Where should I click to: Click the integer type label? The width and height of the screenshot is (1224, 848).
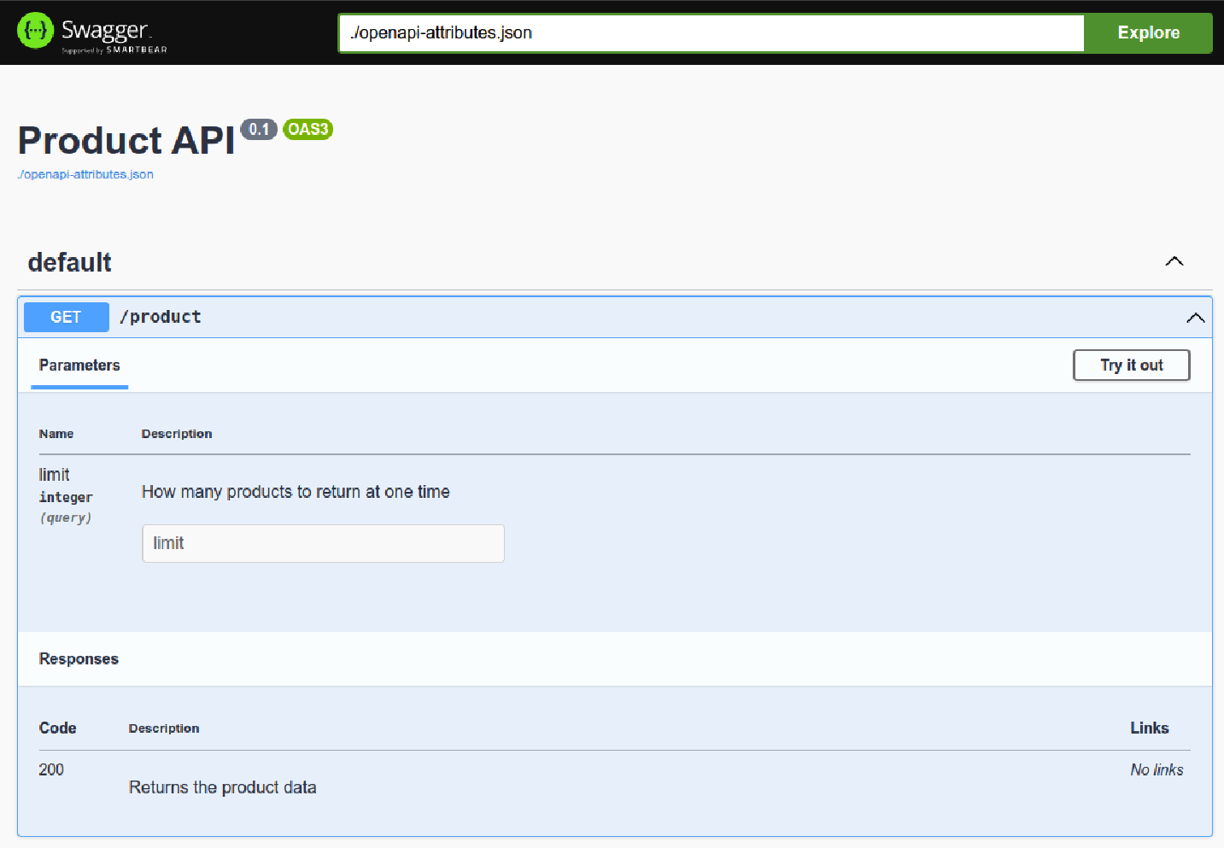click(66, 497)
